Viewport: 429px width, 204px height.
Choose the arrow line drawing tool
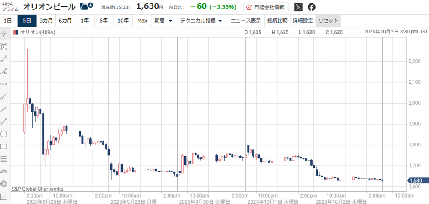point(4,121)
